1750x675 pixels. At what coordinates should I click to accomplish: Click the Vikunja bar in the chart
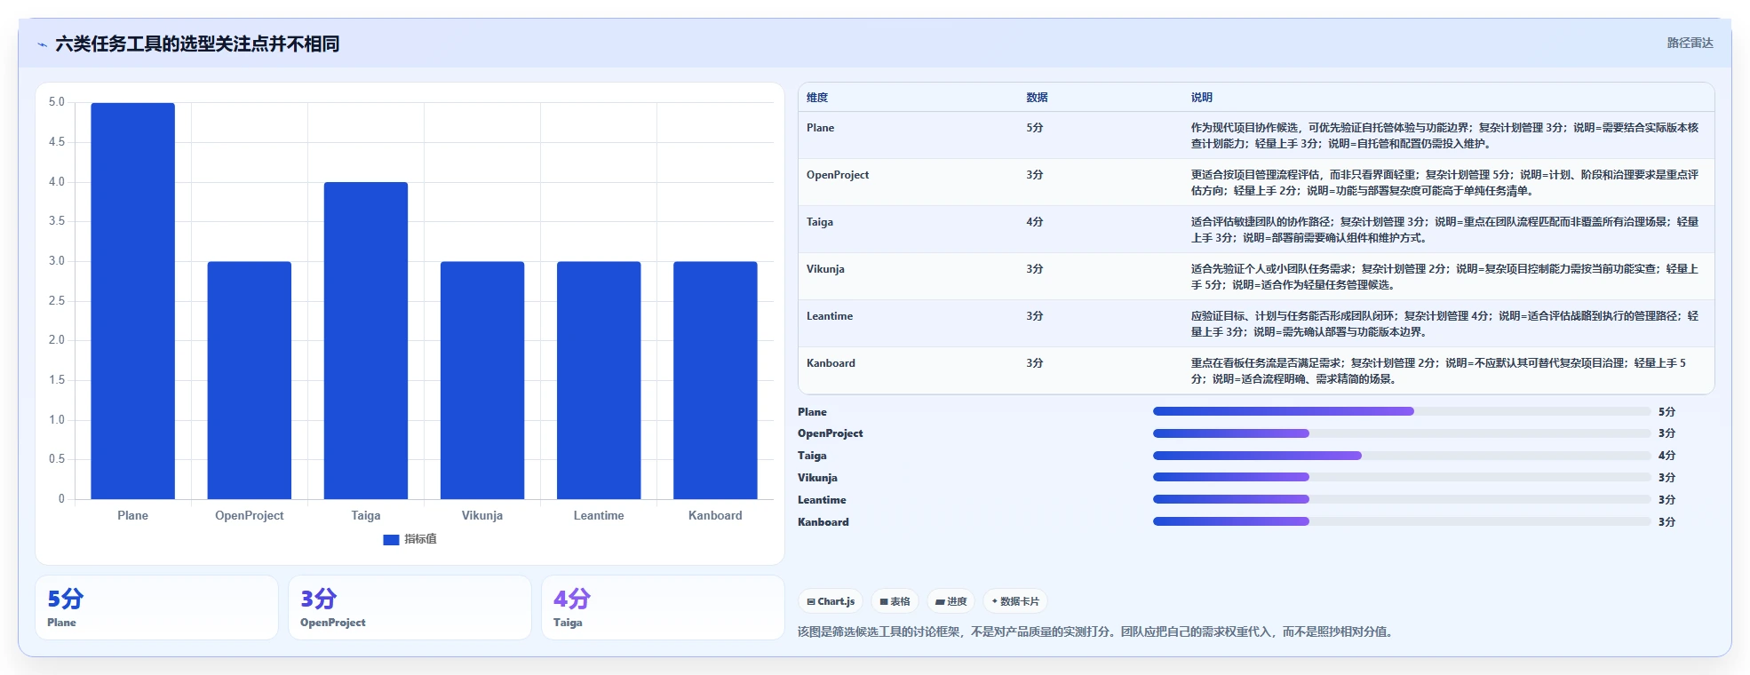click(482, 380)
